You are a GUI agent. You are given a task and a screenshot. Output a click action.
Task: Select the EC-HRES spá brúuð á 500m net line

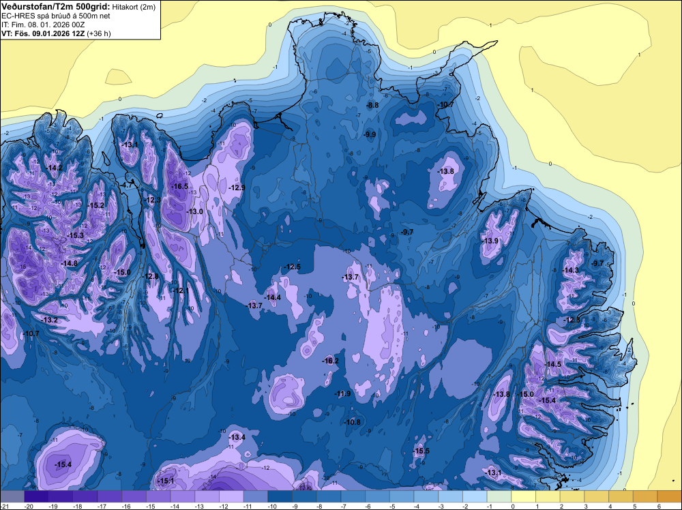(x=56, y=16)
